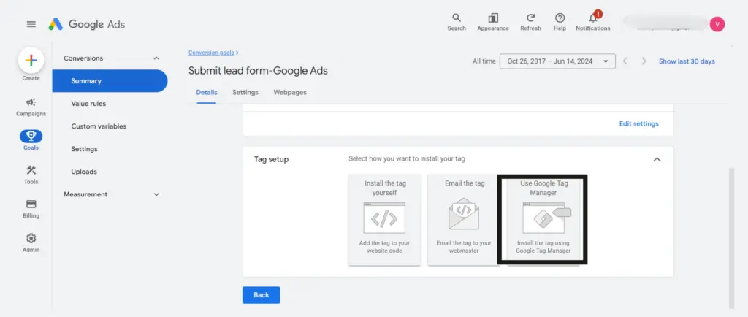Click 'Select how you want to install your tag'
Image resolution: width=748 pixels, height=317 pixels.
[x=407, y=158]
